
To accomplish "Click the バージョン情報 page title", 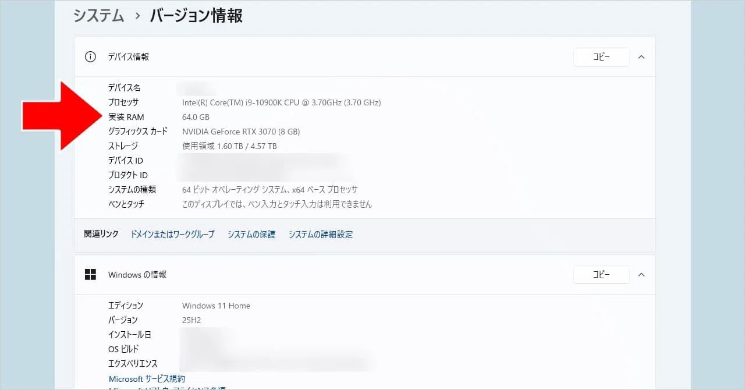I will (196, 16).
